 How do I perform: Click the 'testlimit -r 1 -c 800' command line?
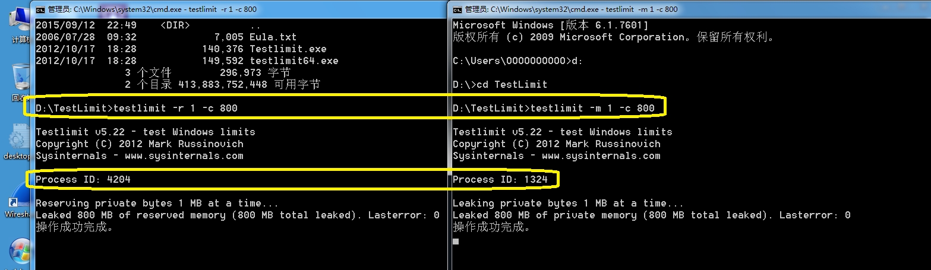pyautogui.click(x=179, y=108)
